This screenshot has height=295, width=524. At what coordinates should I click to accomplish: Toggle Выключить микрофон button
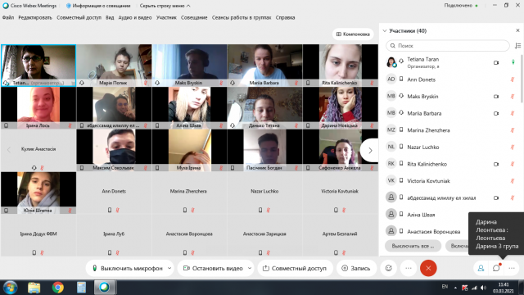click(x=128, y=268)
